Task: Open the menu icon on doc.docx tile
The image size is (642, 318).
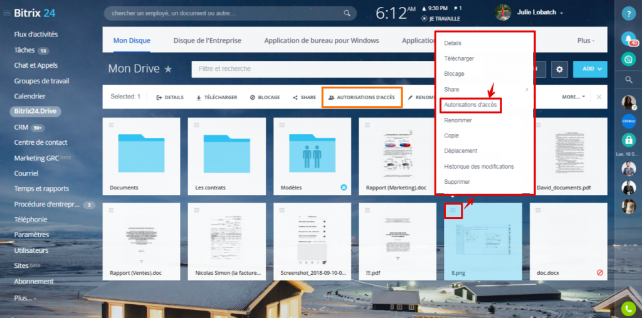Action: [x=538, y=210]
